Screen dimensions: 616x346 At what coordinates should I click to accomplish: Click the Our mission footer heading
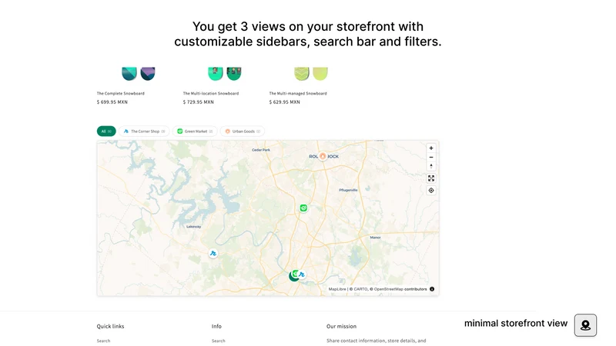click(x=341, y=326)
